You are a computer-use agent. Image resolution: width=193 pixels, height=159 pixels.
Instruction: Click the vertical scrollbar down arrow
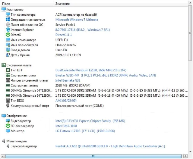point(190,152)
